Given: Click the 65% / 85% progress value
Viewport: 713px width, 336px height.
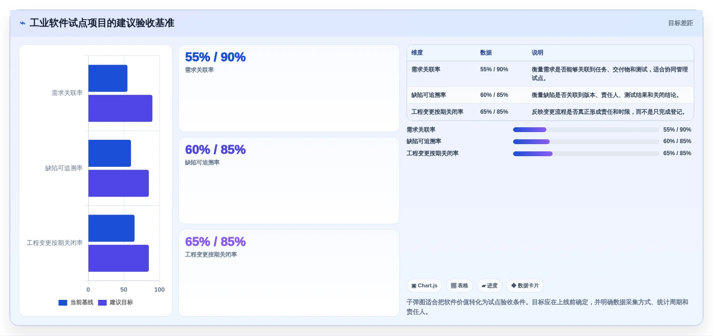Looking at the screenshot, I should click(677, 153).
